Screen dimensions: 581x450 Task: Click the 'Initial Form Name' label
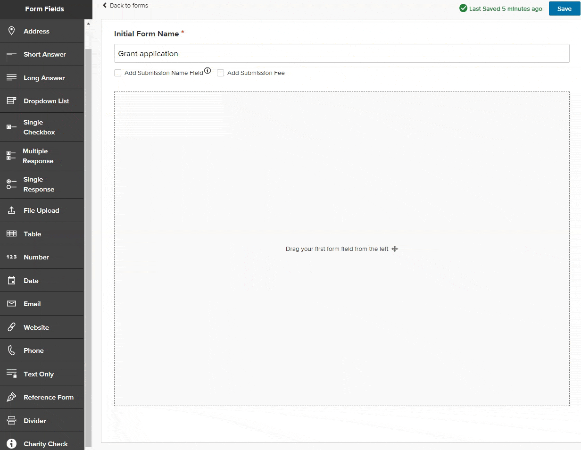[147, 34]
